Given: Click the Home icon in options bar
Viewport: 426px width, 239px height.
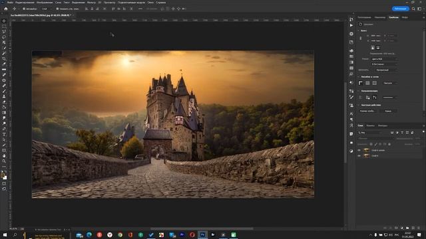Looking at the screenshot, I should click(x=6, y=9).
